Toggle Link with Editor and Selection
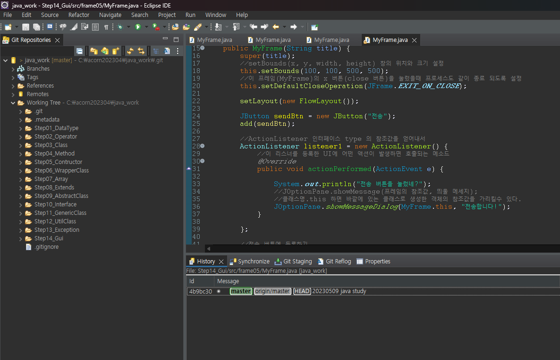This screenshot has width=560, height=360. click(141, 51)
